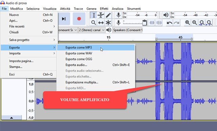This screenshot has height=131, width=217.
Task: Open the Genera menu
Action: tap(91, 9)
